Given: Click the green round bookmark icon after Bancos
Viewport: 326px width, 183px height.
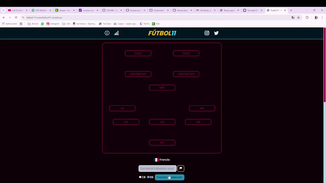Looking at the screenshot, I should [42, 24].
